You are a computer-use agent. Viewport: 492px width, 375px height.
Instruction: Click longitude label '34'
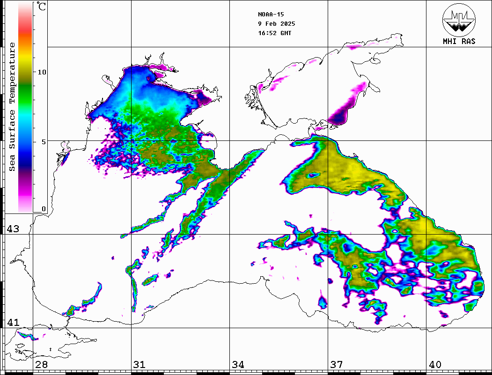click(x=238, y=365)
